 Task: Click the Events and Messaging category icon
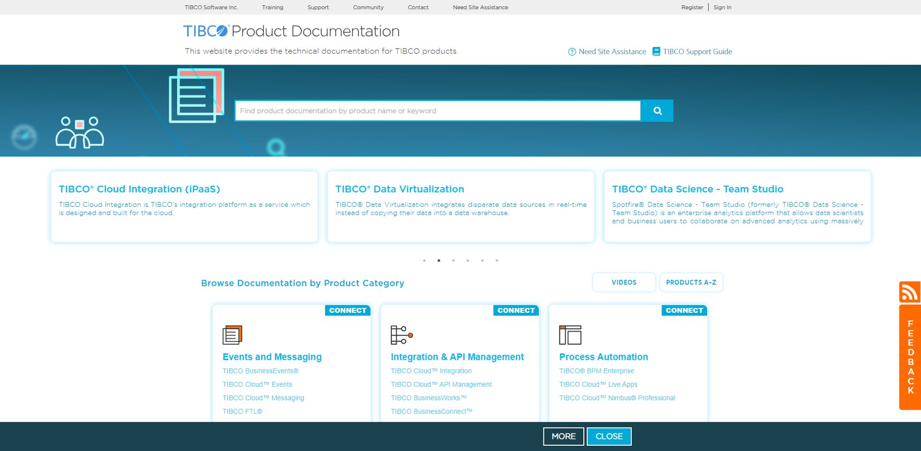pyautogui.click(x=233, y=335)
